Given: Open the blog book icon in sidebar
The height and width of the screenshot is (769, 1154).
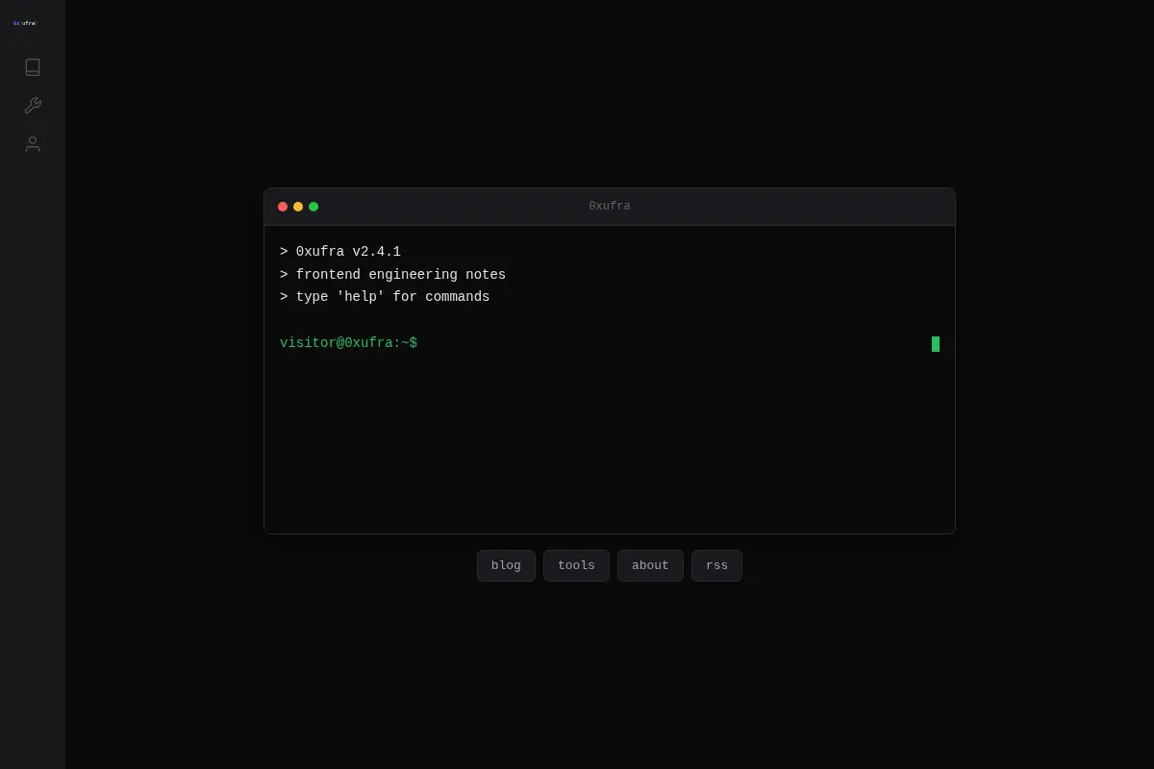Looking at the screenshot, I should click(33, 67).
